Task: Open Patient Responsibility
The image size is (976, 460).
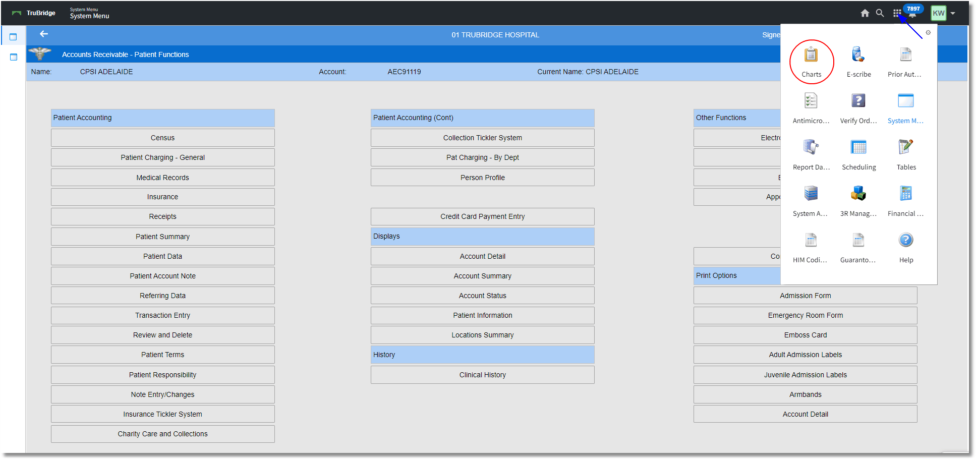Action: (162, 375)
